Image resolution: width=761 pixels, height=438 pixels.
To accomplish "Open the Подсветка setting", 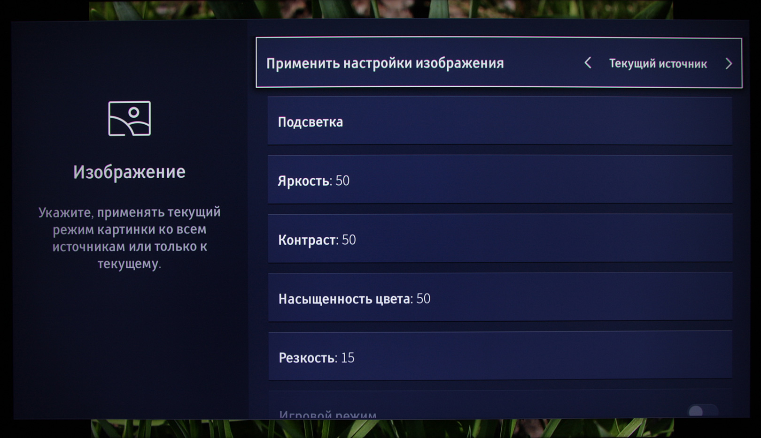I will 500,121.
